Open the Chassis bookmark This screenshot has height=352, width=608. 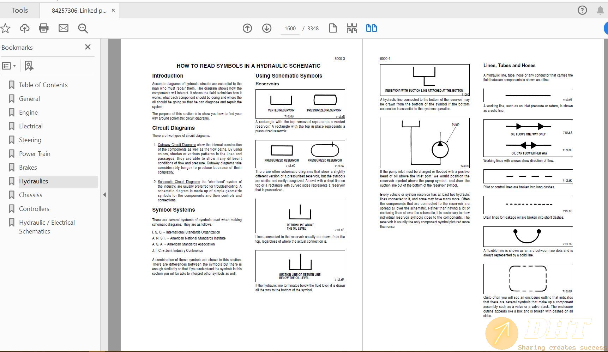point(30,195)
